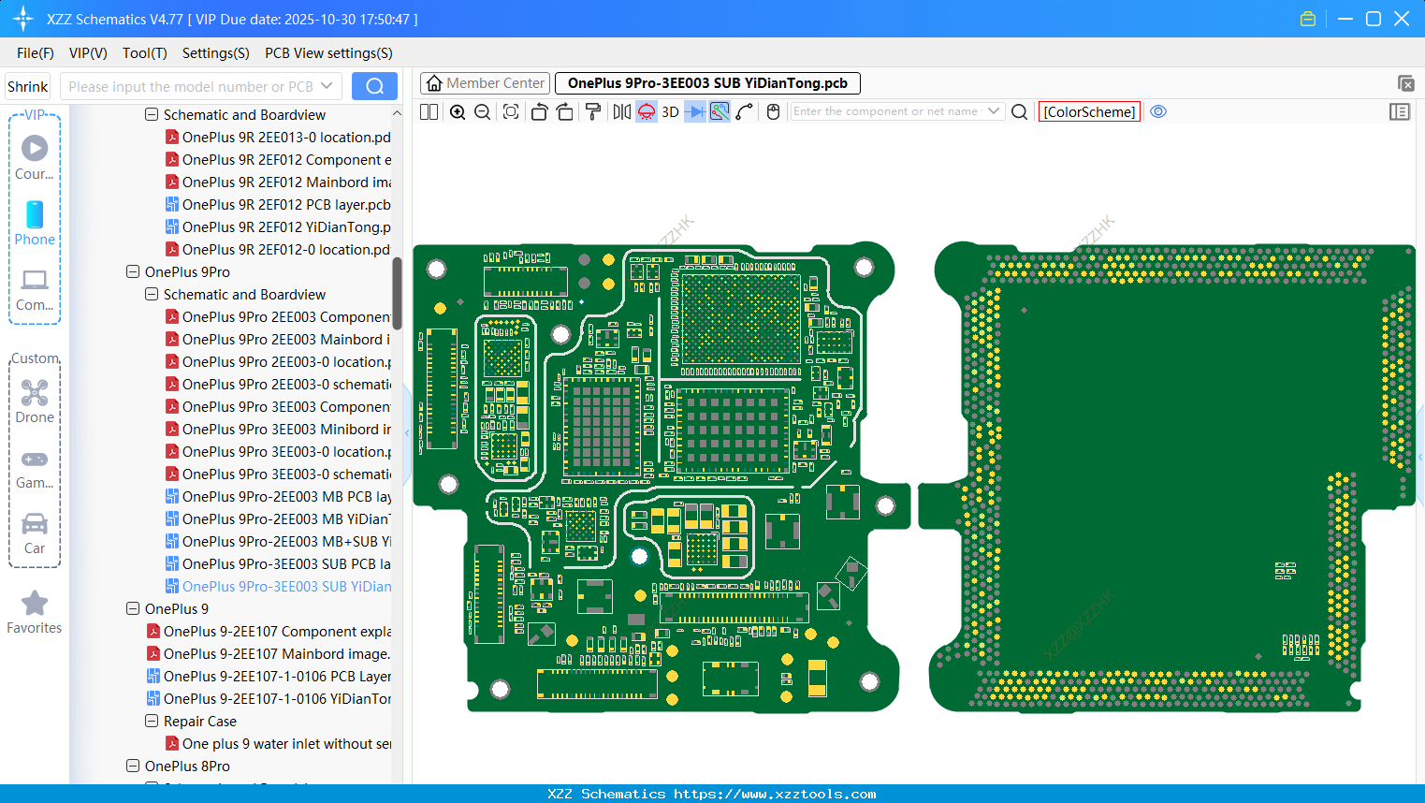Screen dimensions: 1425x803
Task: Click the mouse settings icon
Action: (773, 112)
